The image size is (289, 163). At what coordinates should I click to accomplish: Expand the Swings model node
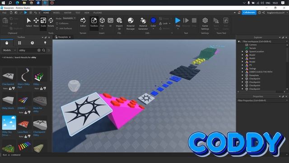pos(242,68)
